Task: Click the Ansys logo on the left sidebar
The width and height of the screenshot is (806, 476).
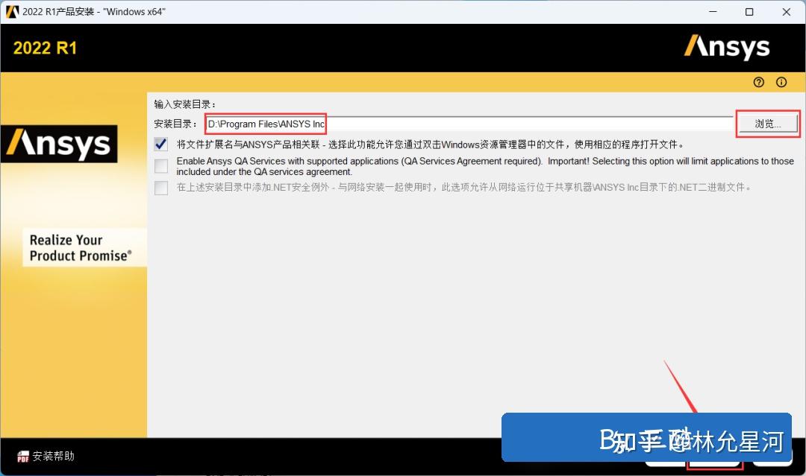Action: pyautogui.click(x=60, y=144)
